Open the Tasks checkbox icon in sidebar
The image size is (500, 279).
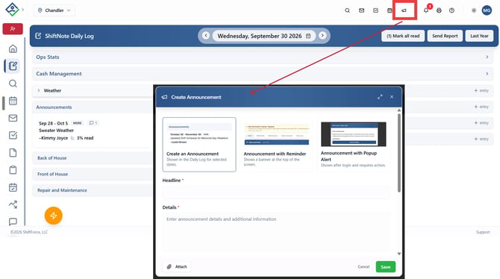pyautogui.click(x=13, y=136)
